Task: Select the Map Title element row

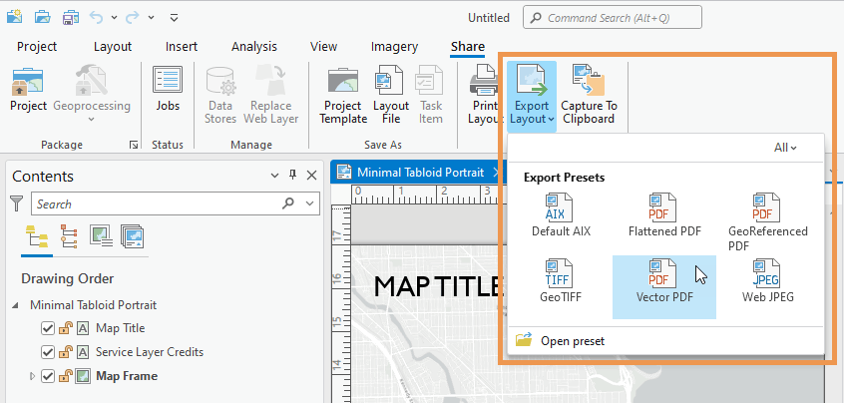Action: (x=120, y=327)
